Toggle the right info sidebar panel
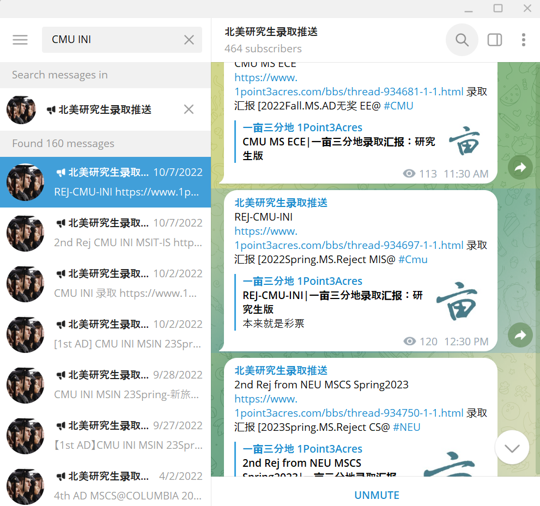 coord(495,40)
